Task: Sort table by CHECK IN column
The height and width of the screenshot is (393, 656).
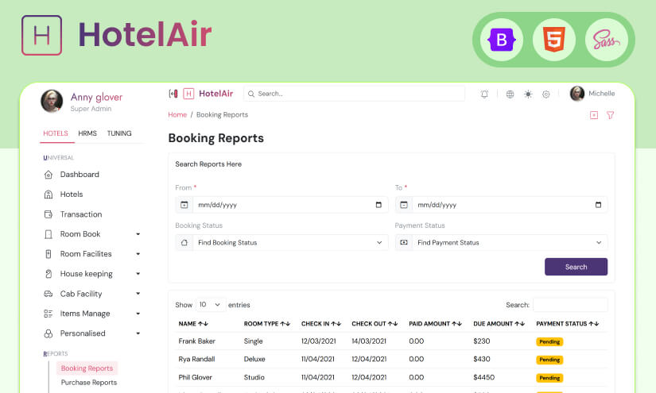Action: [321, 324]
